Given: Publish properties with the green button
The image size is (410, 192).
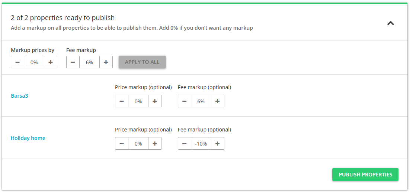Looking at the screenshot, I should point(365,175).
